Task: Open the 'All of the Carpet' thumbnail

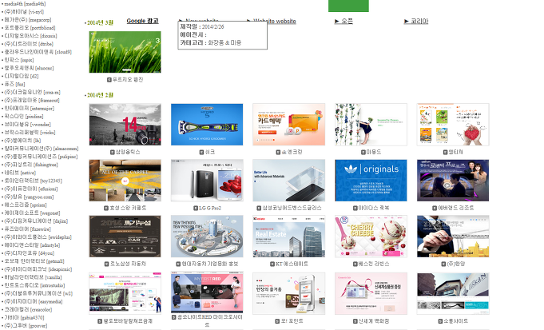Action: click(125, 181)
